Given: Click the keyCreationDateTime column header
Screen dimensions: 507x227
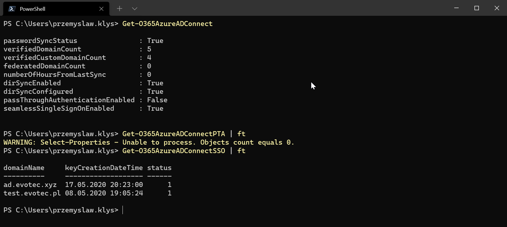Looking at the screenshot, I should 104,168.
